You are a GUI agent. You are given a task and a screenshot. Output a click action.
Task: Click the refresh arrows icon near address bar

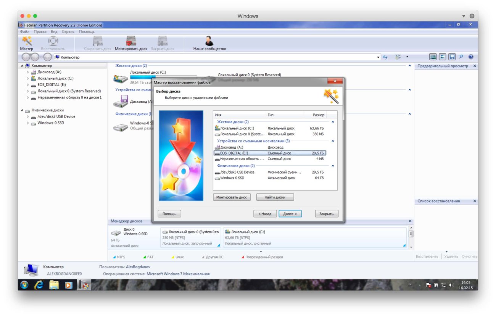click(x=386, y=56)
